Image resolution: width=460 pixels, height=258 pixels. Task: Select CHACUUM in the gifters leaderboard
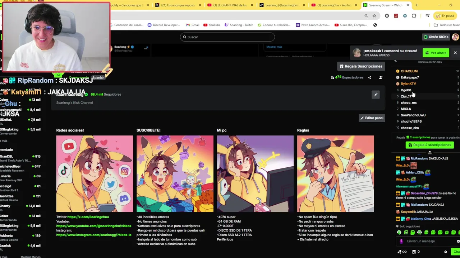(x=409, y=71)
